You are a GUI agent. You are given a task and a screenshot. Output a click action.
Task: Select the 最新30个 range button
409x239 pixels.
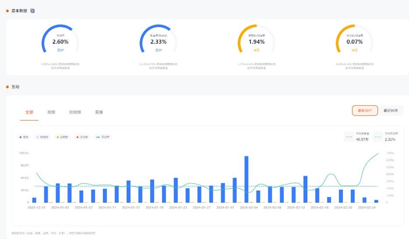click(365, 110)
